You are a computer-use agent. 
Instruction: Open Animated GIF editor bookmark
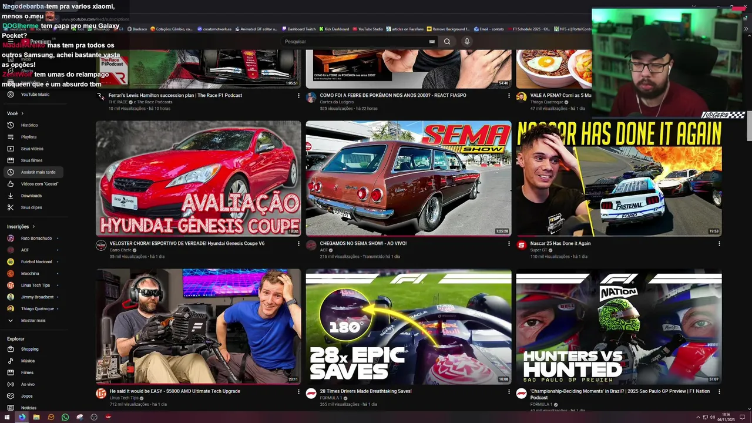(256, 29)
